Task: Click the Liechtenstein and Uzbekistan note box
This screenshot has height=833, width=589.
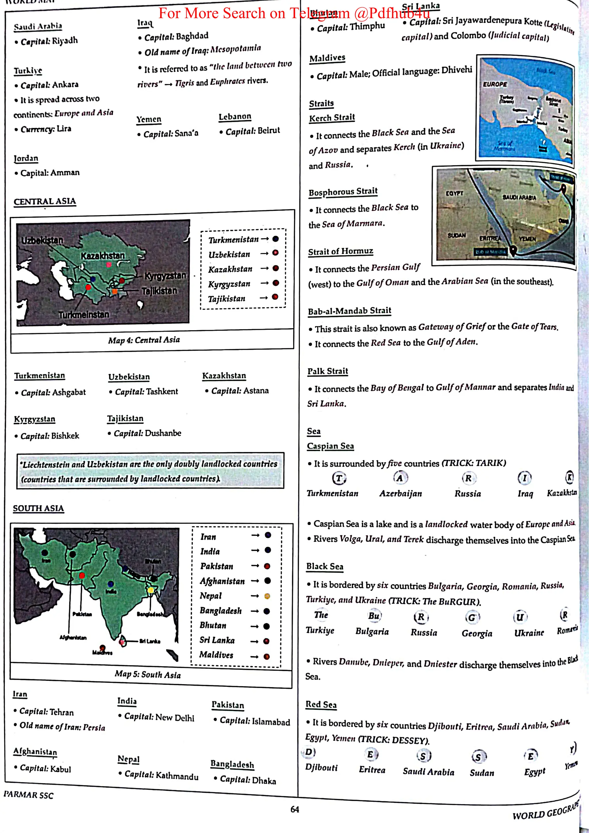Action: pyautogui.click(x=150, y=471)
